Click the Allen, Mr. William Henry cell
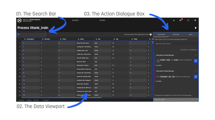 [x=84, y=58]
